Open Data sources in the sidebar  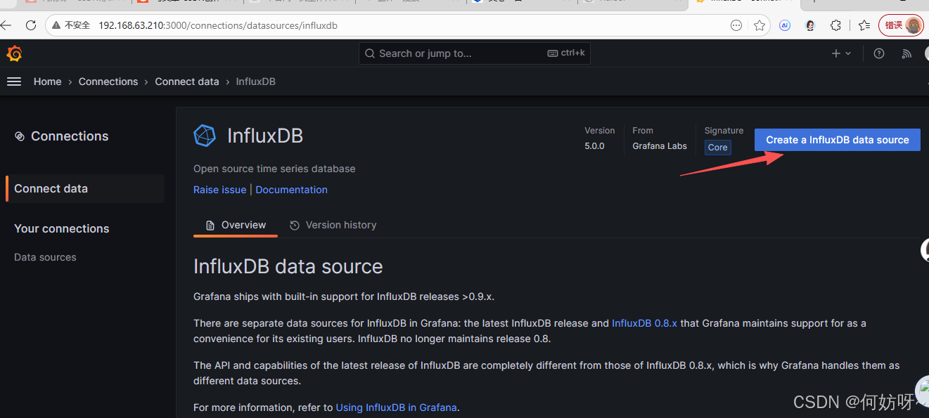tap(45, 257)
